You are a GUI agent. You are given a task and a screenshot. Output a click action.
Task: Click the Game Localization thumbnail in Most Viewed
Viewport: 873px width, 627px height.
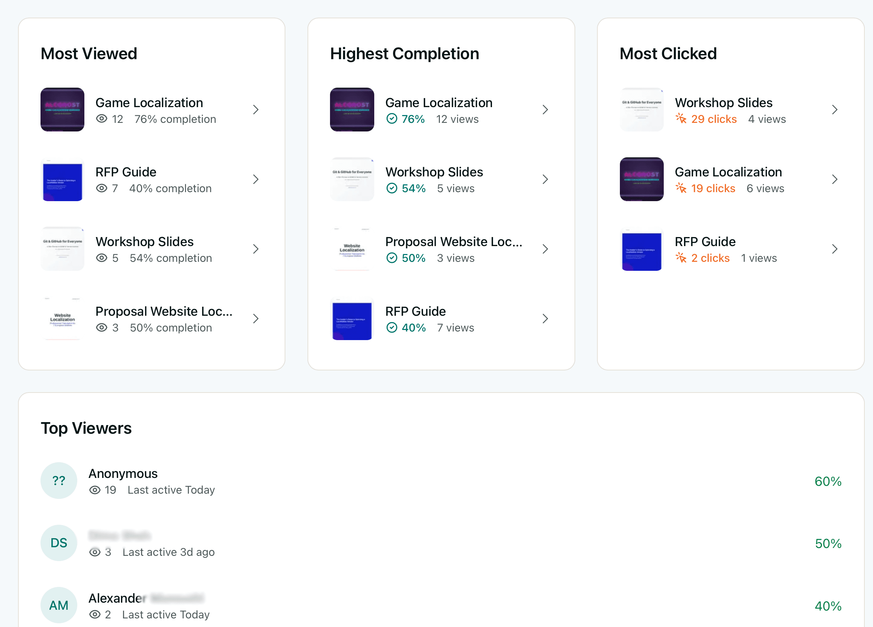tap(62, 110)
